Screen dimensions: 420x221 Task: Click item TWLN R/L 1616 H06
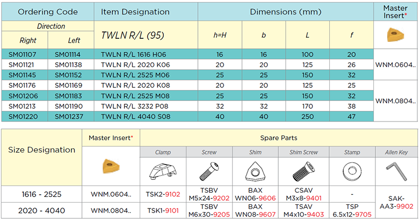(x=134, y=54)
